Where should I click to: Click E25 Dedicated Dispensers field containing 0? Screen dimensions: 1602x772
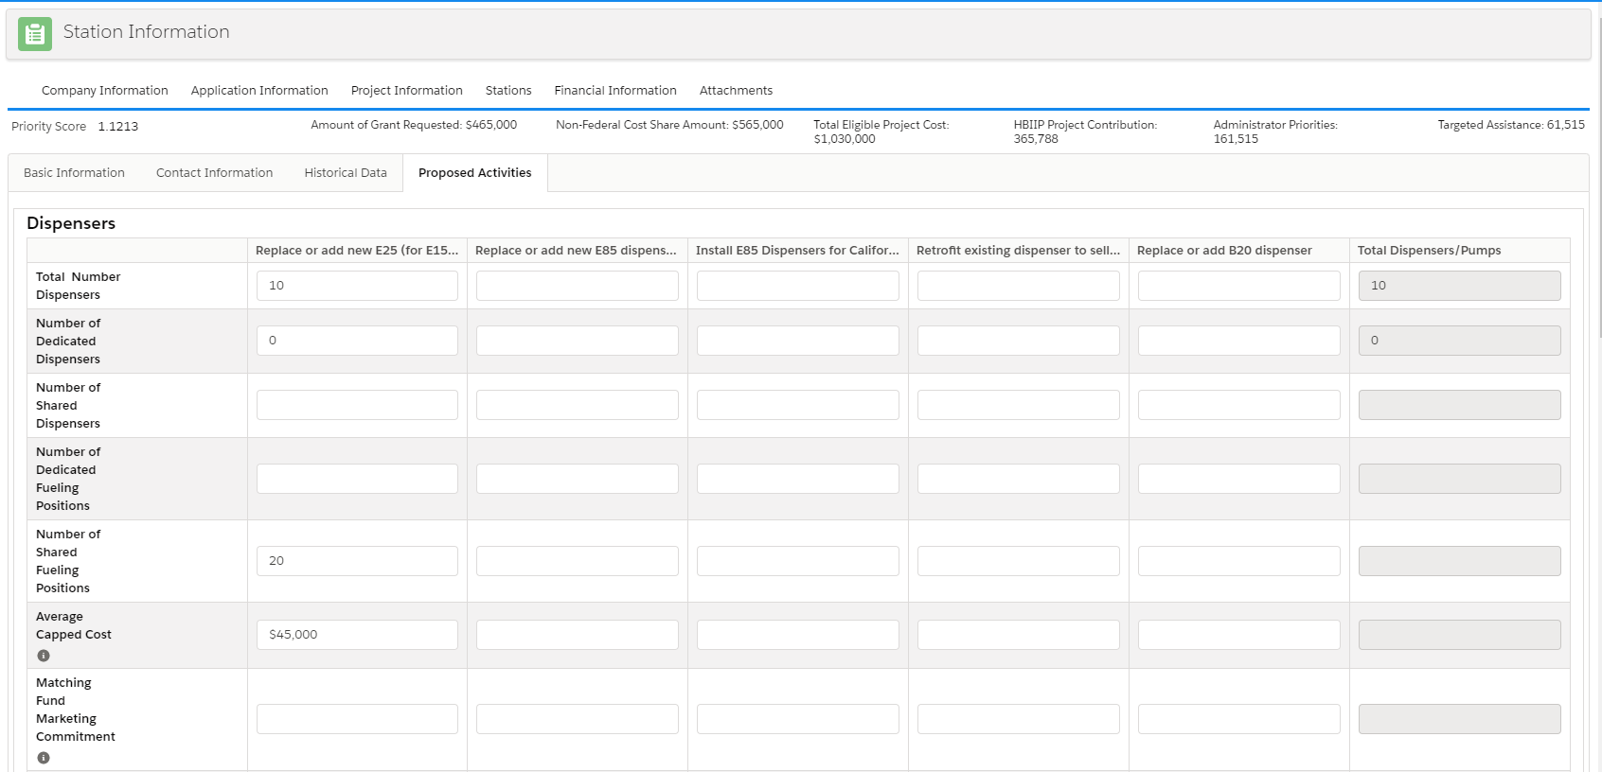pyautogui.click(x=357, y=341)
